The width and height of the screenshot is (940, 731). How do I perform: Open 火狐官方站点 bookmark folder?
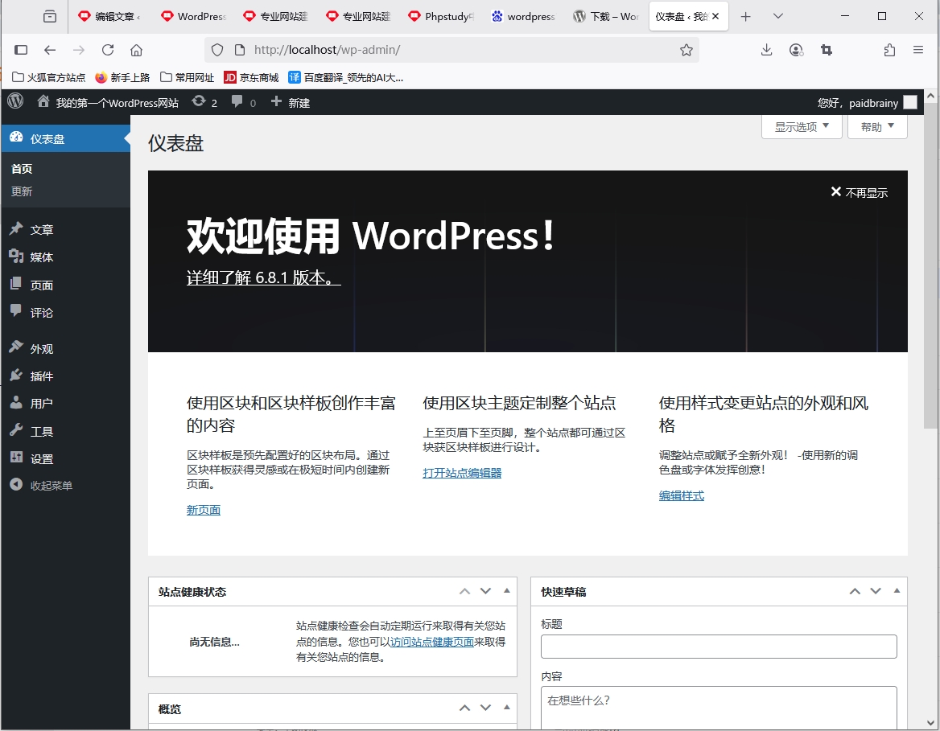(x=48, y=77)
